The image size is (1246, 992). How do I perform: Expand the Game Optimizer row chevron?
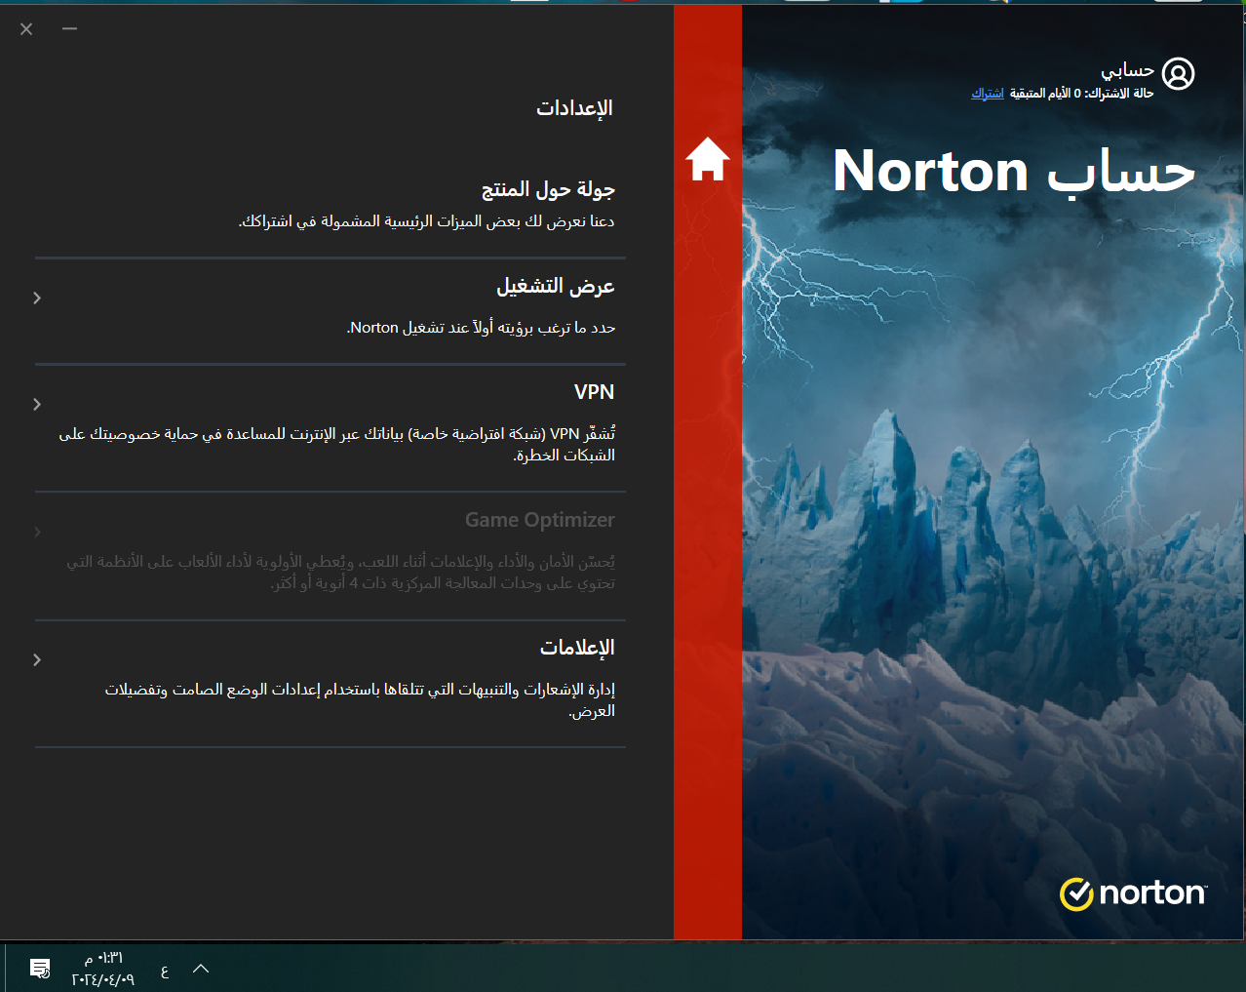coord(37,532)
